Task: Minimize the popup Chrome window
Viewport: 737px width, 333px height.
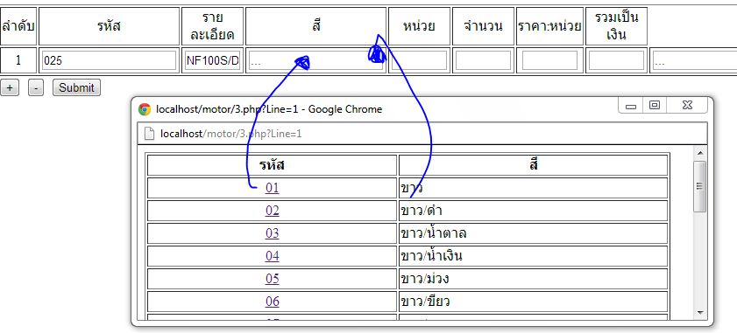Action: click(x=631, y=106)
